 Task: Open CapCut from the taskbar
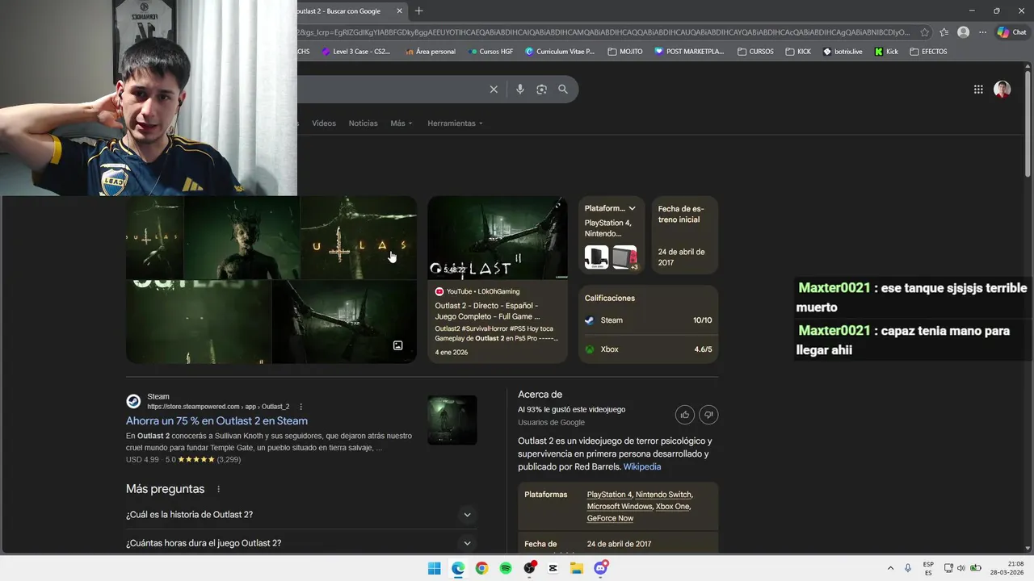(x=553, y=568)
